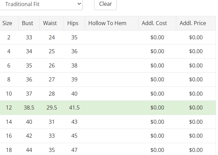Select the size 10 row
218x155 pixels.
coord(9,94)
